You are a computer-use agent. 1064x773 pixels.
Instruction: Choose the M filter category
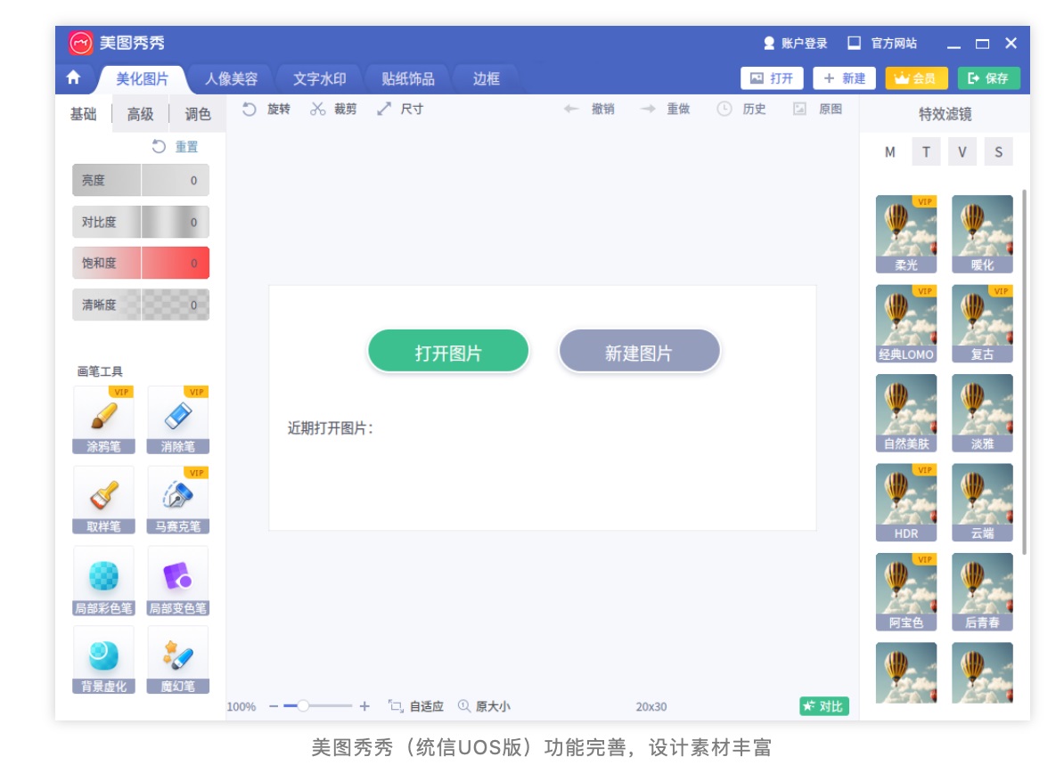(x=889, y=152)
